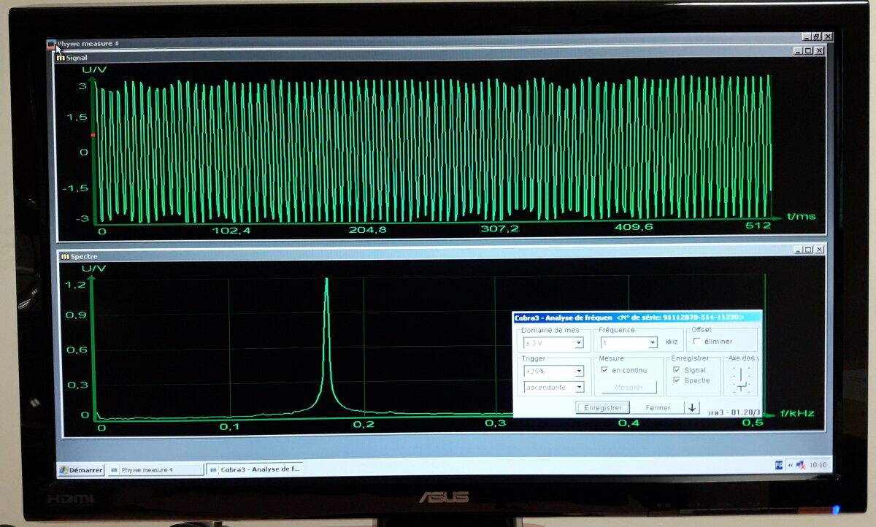Screen dimensions: 876x527
Task: Open the Trigger '+25%' level dropdown
Action: point(579,372)
